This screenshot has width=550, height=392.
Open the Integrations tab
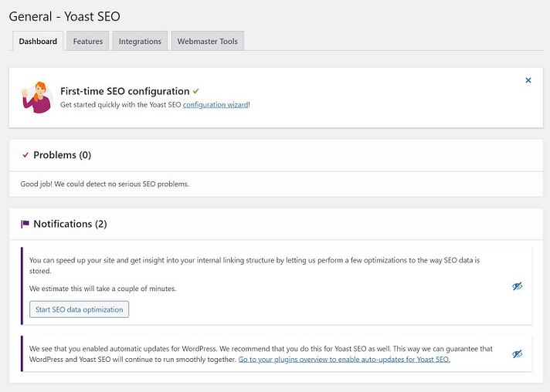pos(140,42)
